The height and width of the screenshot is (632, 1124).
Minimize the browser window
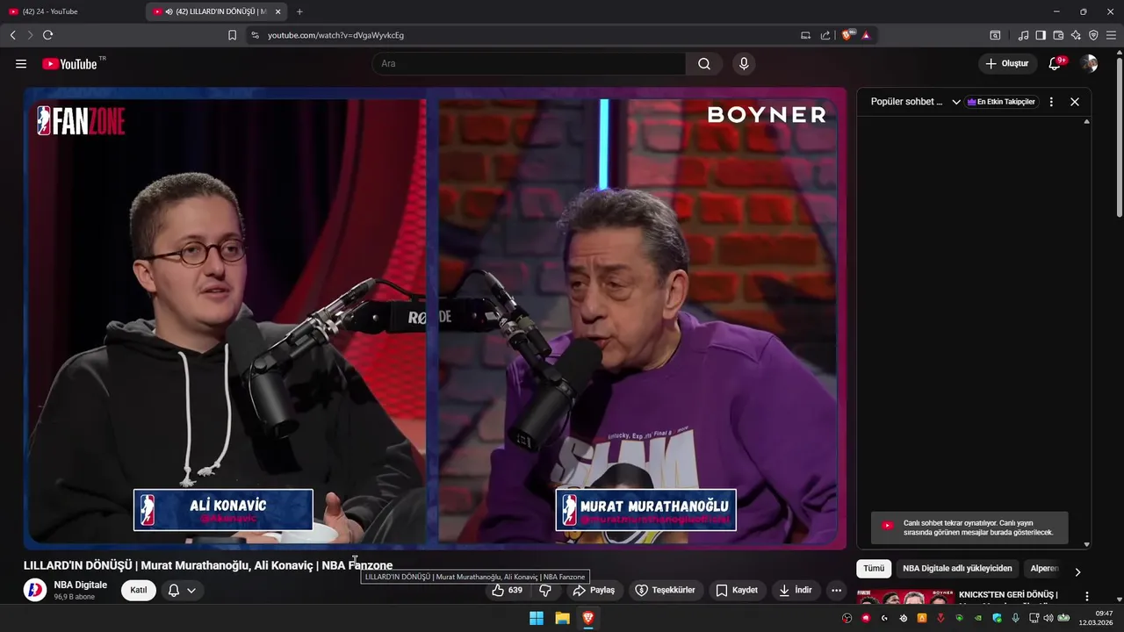point(1056,11)
